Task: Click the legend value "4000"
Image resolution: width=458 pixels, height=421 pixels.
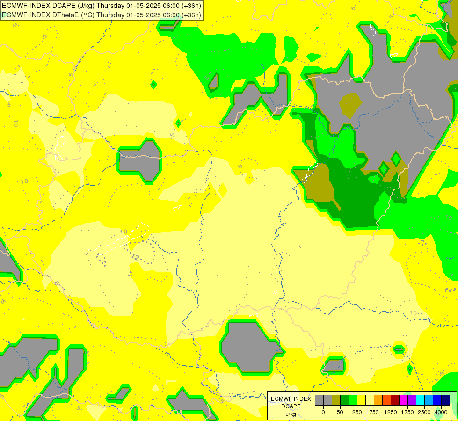Action: [441, 412]
